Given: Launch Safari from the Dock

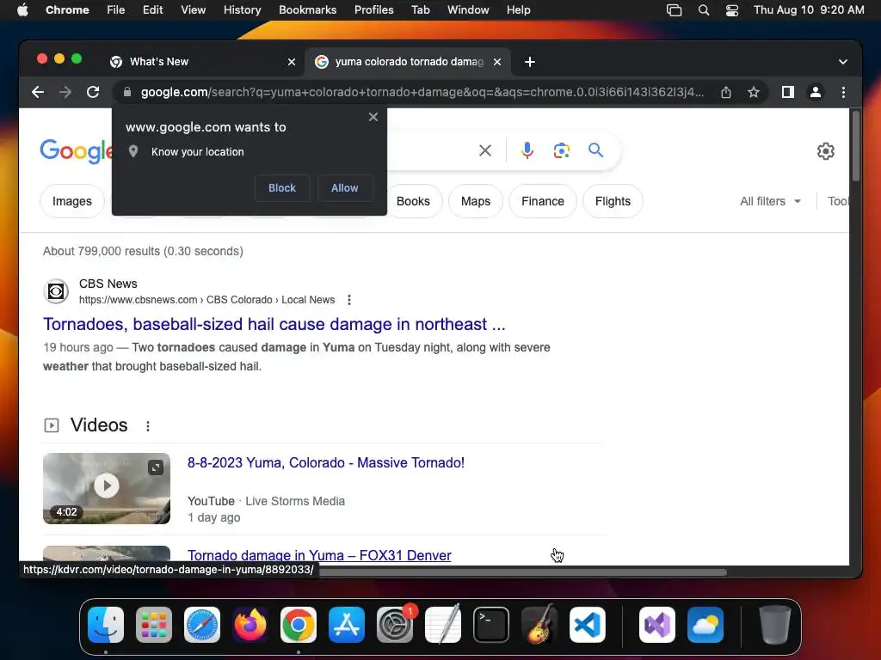Looking at the screenshot, I should point(202,625).
